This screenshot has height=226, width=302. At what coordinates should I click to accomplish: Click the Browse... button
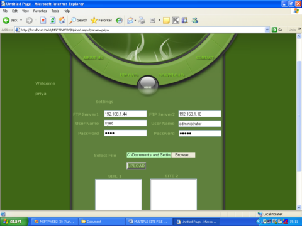click(183, 155)
